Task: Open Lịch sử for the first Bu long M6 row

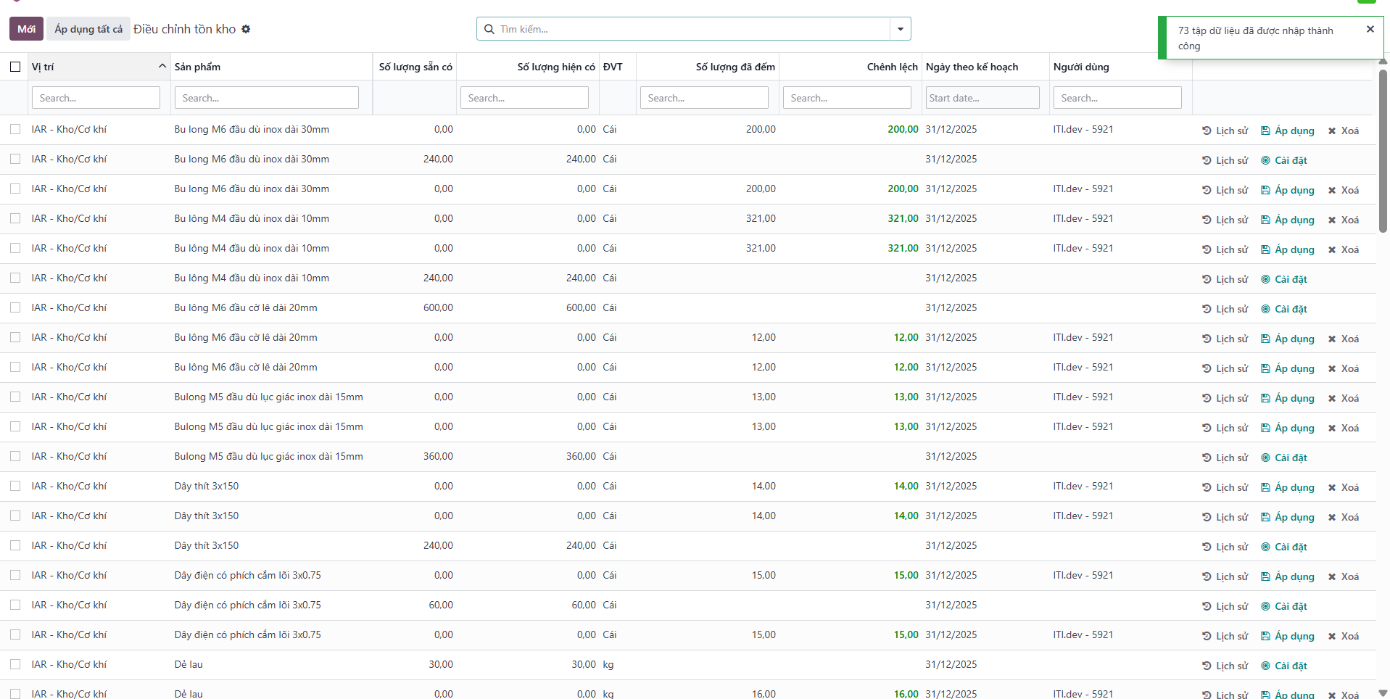Action: point(1225,131)
